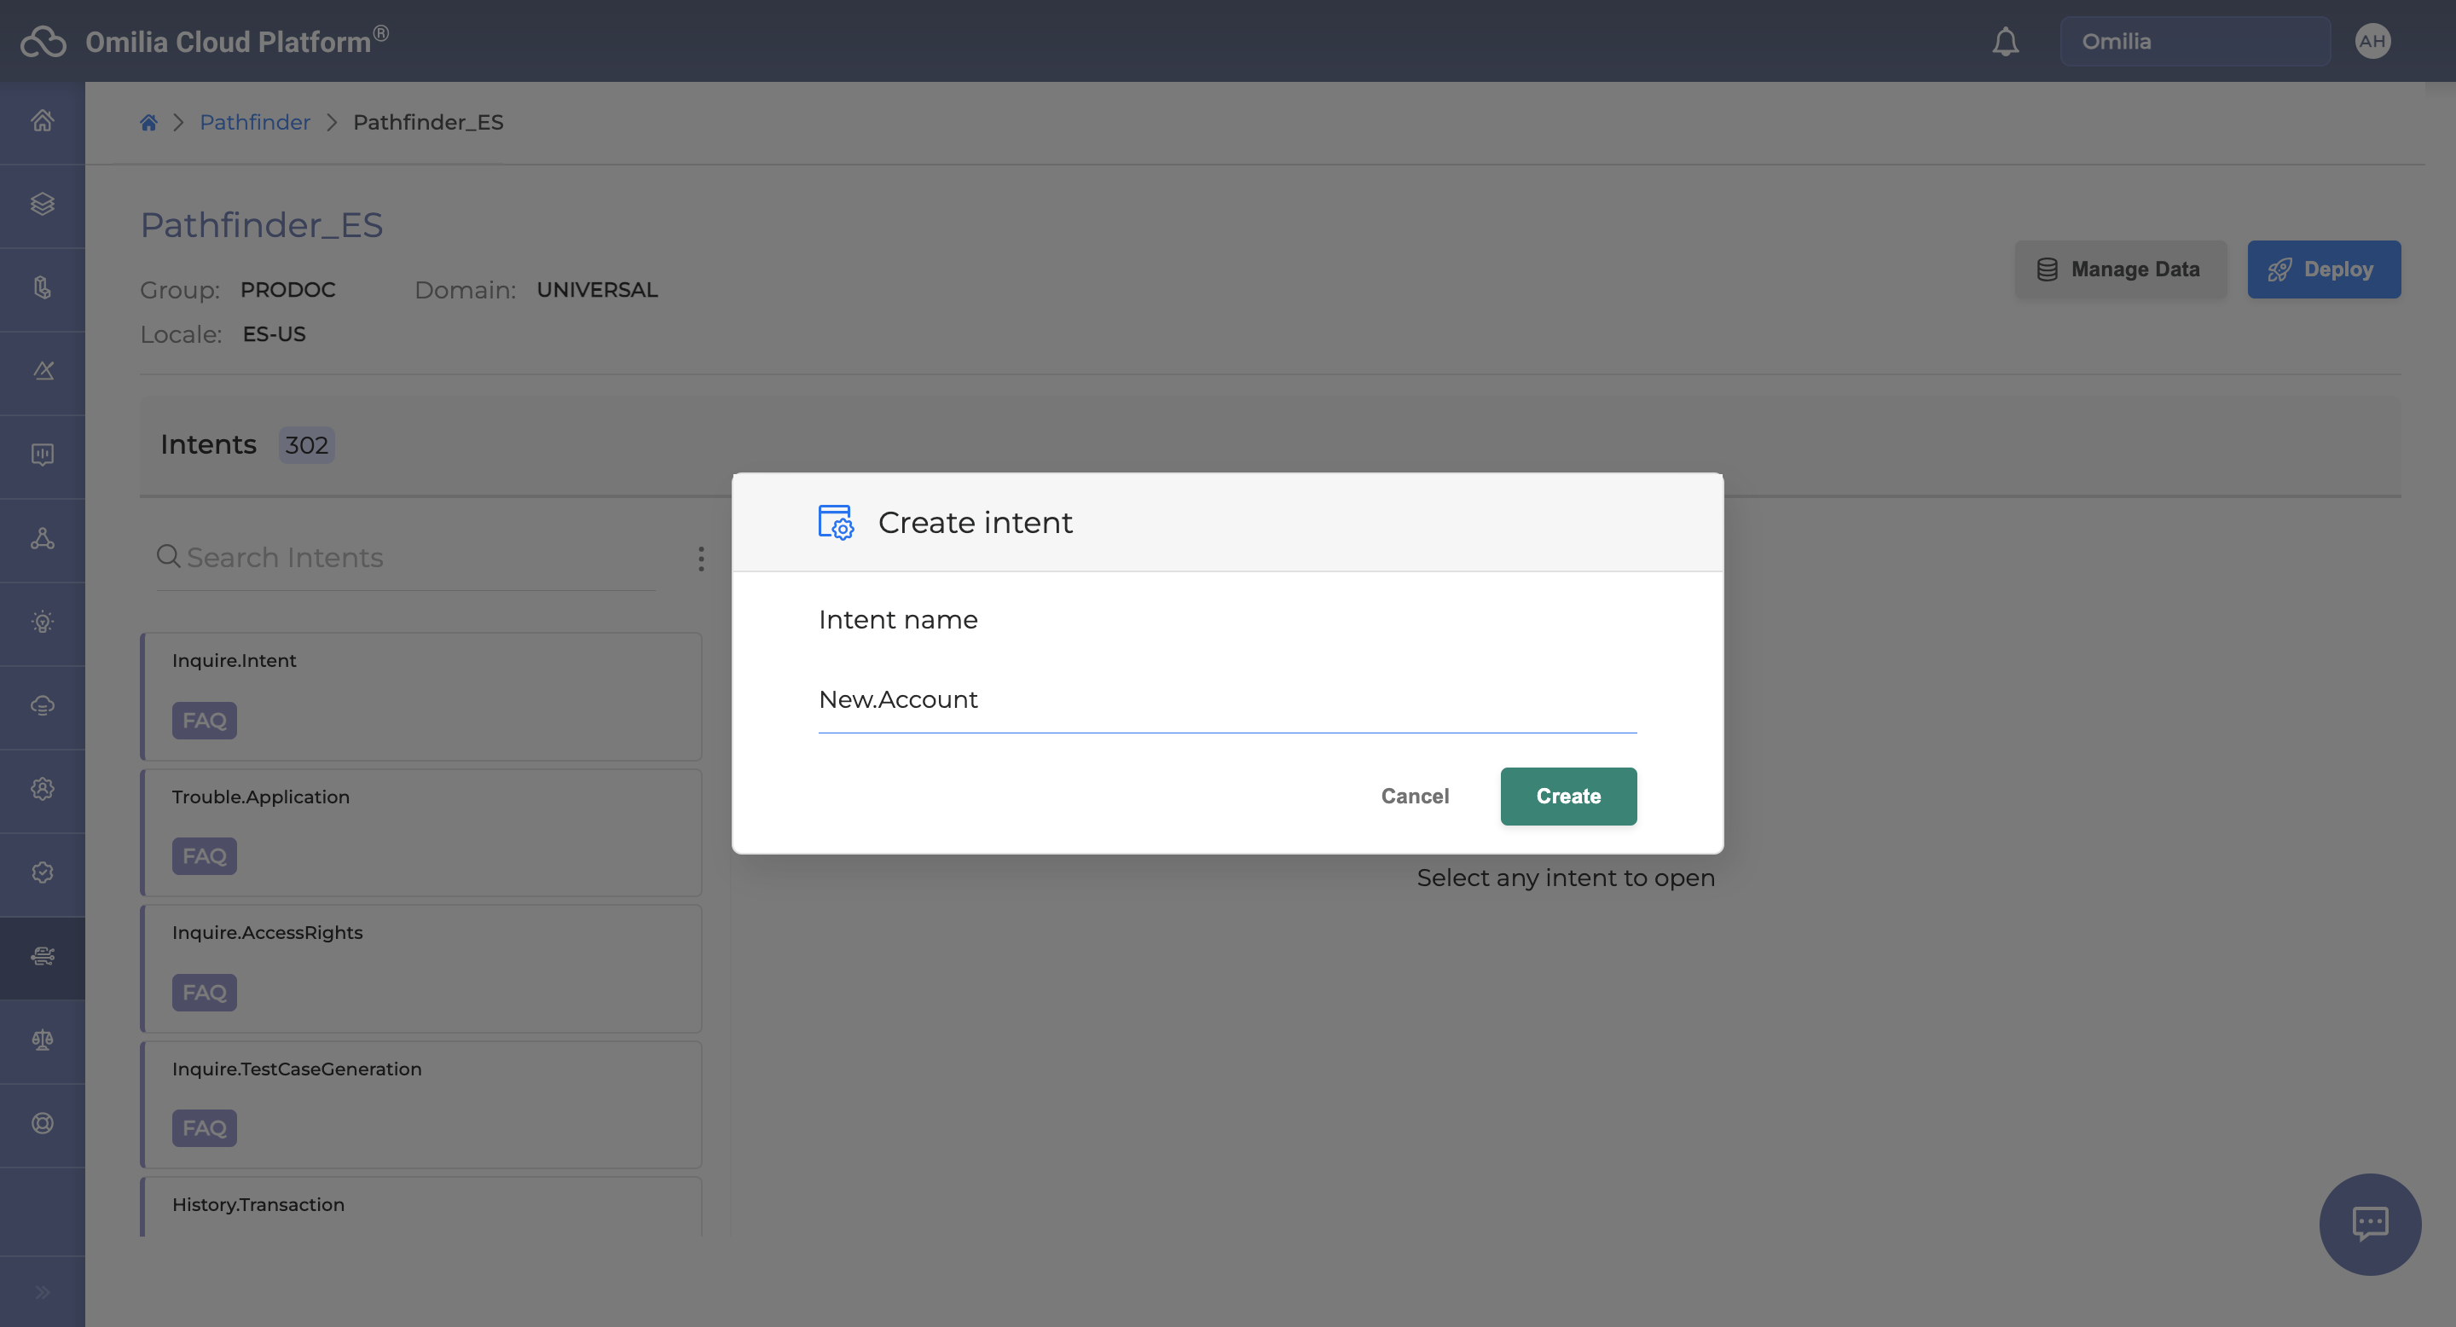Select the Inquire.Intent list item
2456x1327 pixels.
click(x=421, y=696)
